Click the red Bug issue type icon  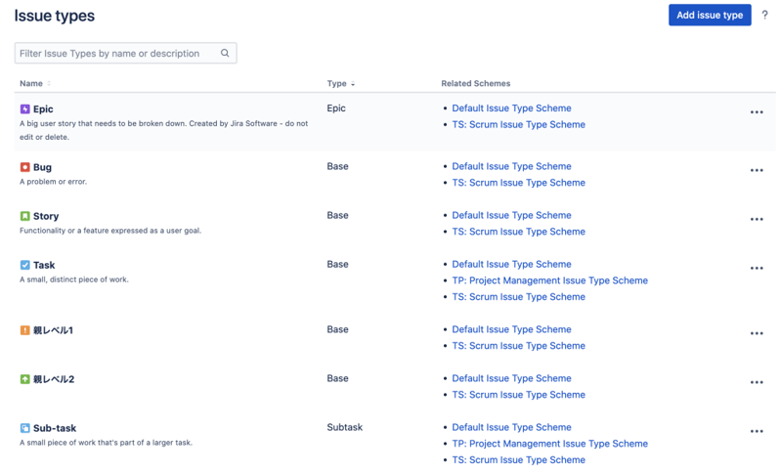click(x=25, y=167)
